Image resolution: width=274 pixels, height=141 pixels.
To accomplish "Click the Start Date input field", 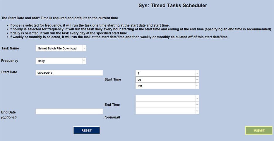I will (69, 73).
